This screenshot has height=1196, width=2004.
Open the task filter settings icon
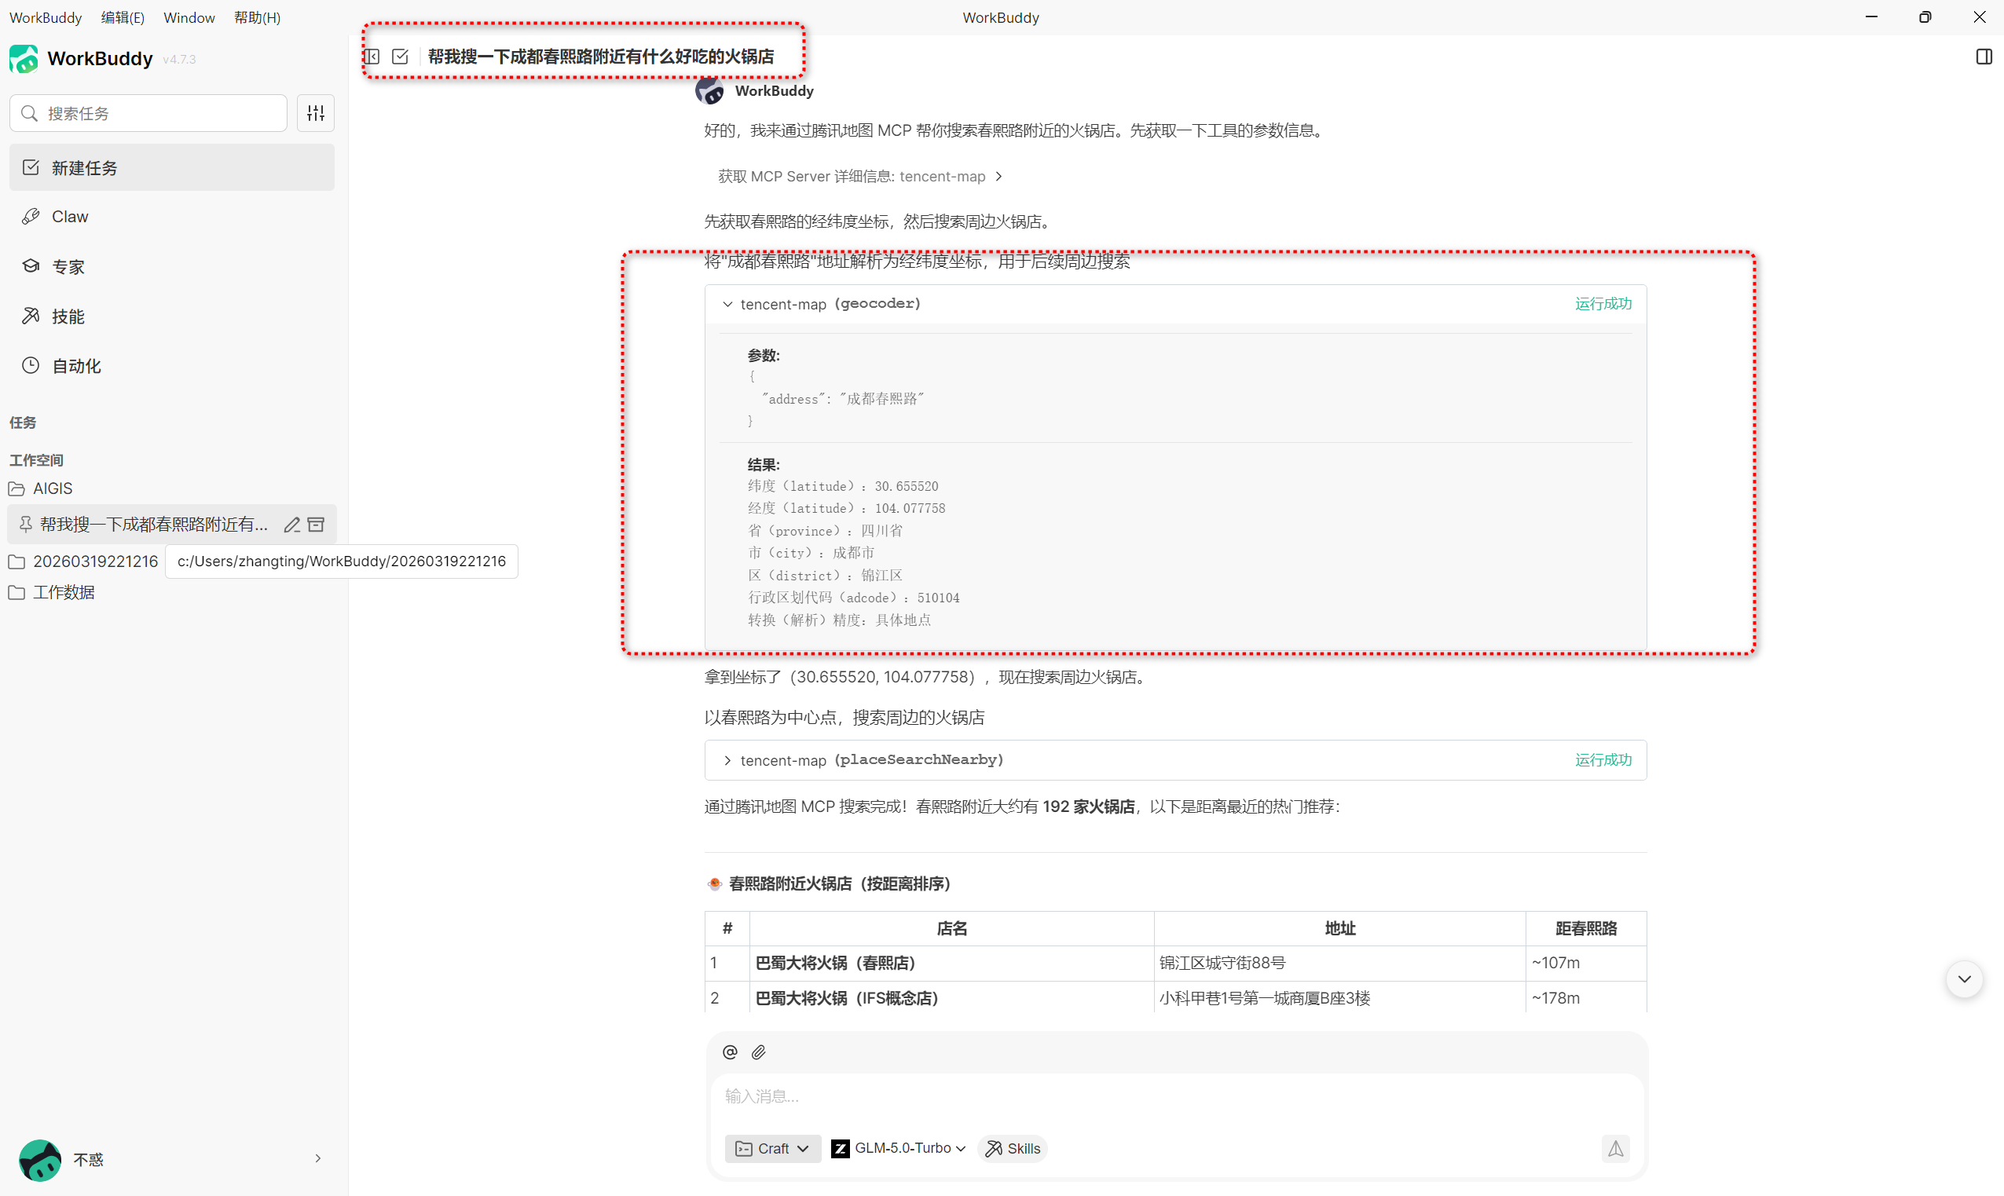coord(315,113)
